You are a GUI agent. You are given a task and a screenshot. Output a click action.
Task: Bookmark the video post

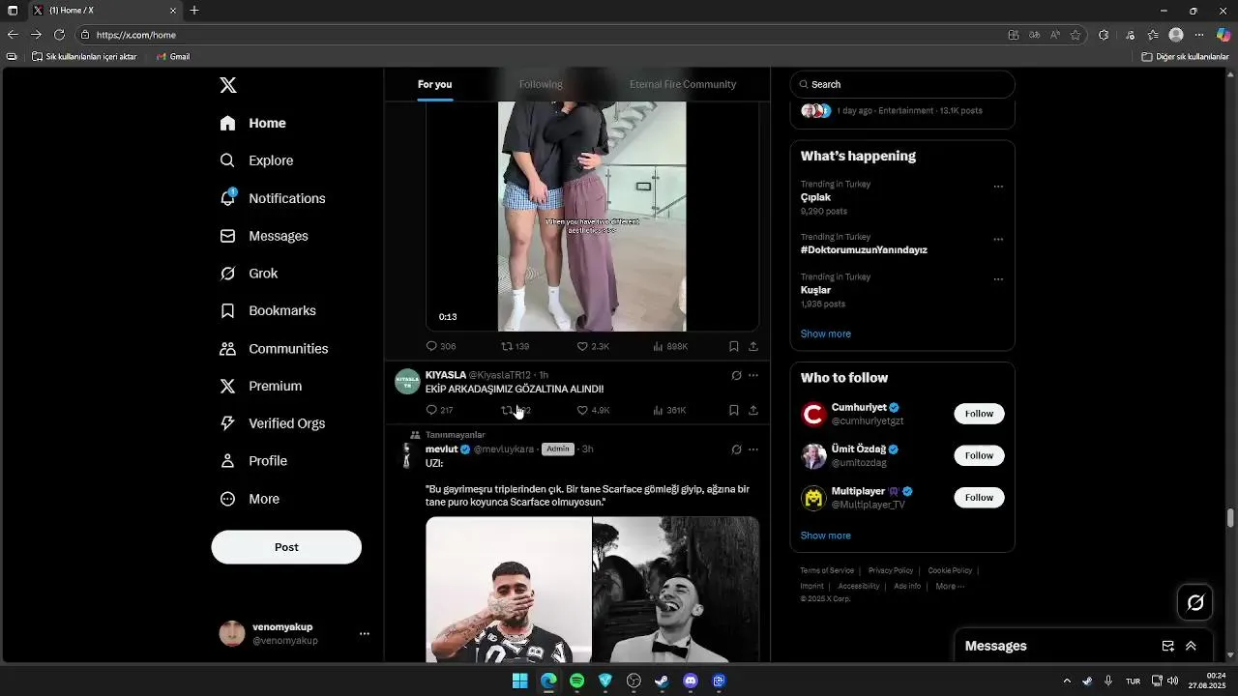pos(734,346)
